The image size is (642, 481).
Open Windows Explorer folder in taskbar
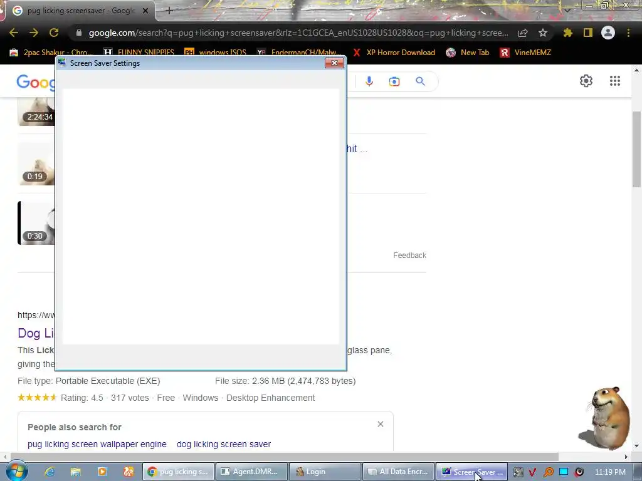click(x=76, y=472)
